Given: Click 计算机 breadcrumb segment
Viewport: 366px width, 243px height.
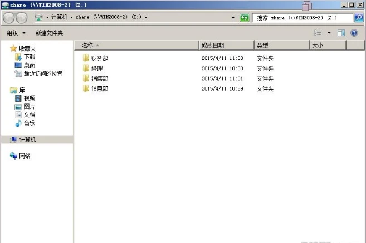Looking at the screenshot, I should (60, 17).
